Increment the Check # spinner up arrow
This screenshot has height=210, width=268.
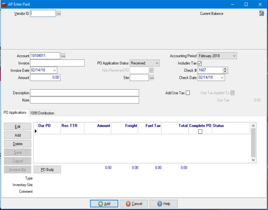pyautogui.click(x=225, y=69)
